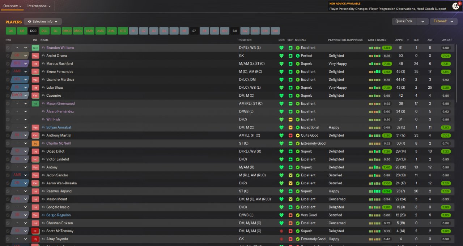Click the person icon beside Bruno Fernandes

43,72
